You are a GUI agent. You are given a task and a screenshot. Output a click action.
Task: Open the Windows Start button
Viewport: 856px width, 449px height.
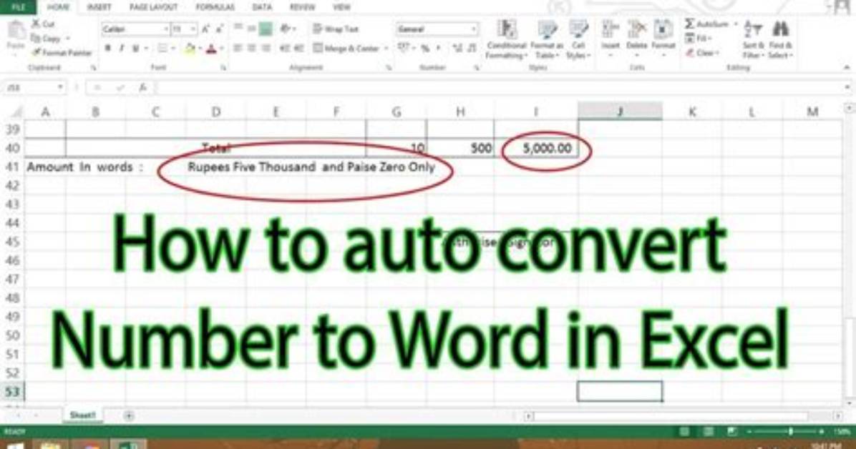15,445
